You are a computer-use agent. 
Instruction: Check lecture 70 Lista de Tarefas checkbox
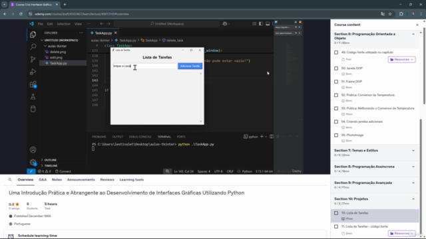[336, 213]
